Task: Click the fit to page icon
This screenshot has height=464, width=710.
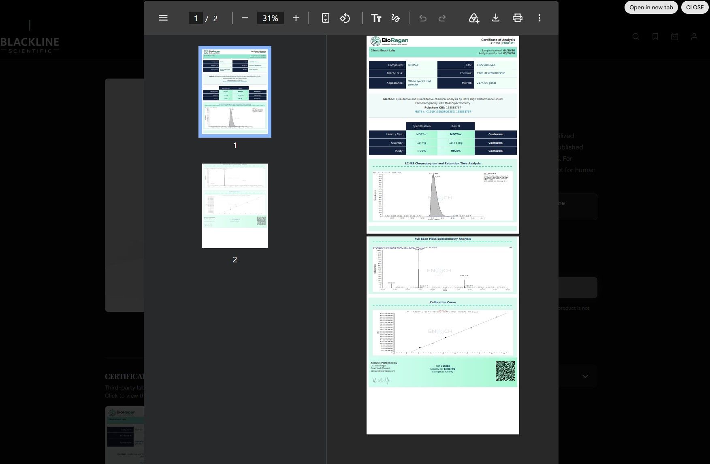Action: (x=326, y=18)
